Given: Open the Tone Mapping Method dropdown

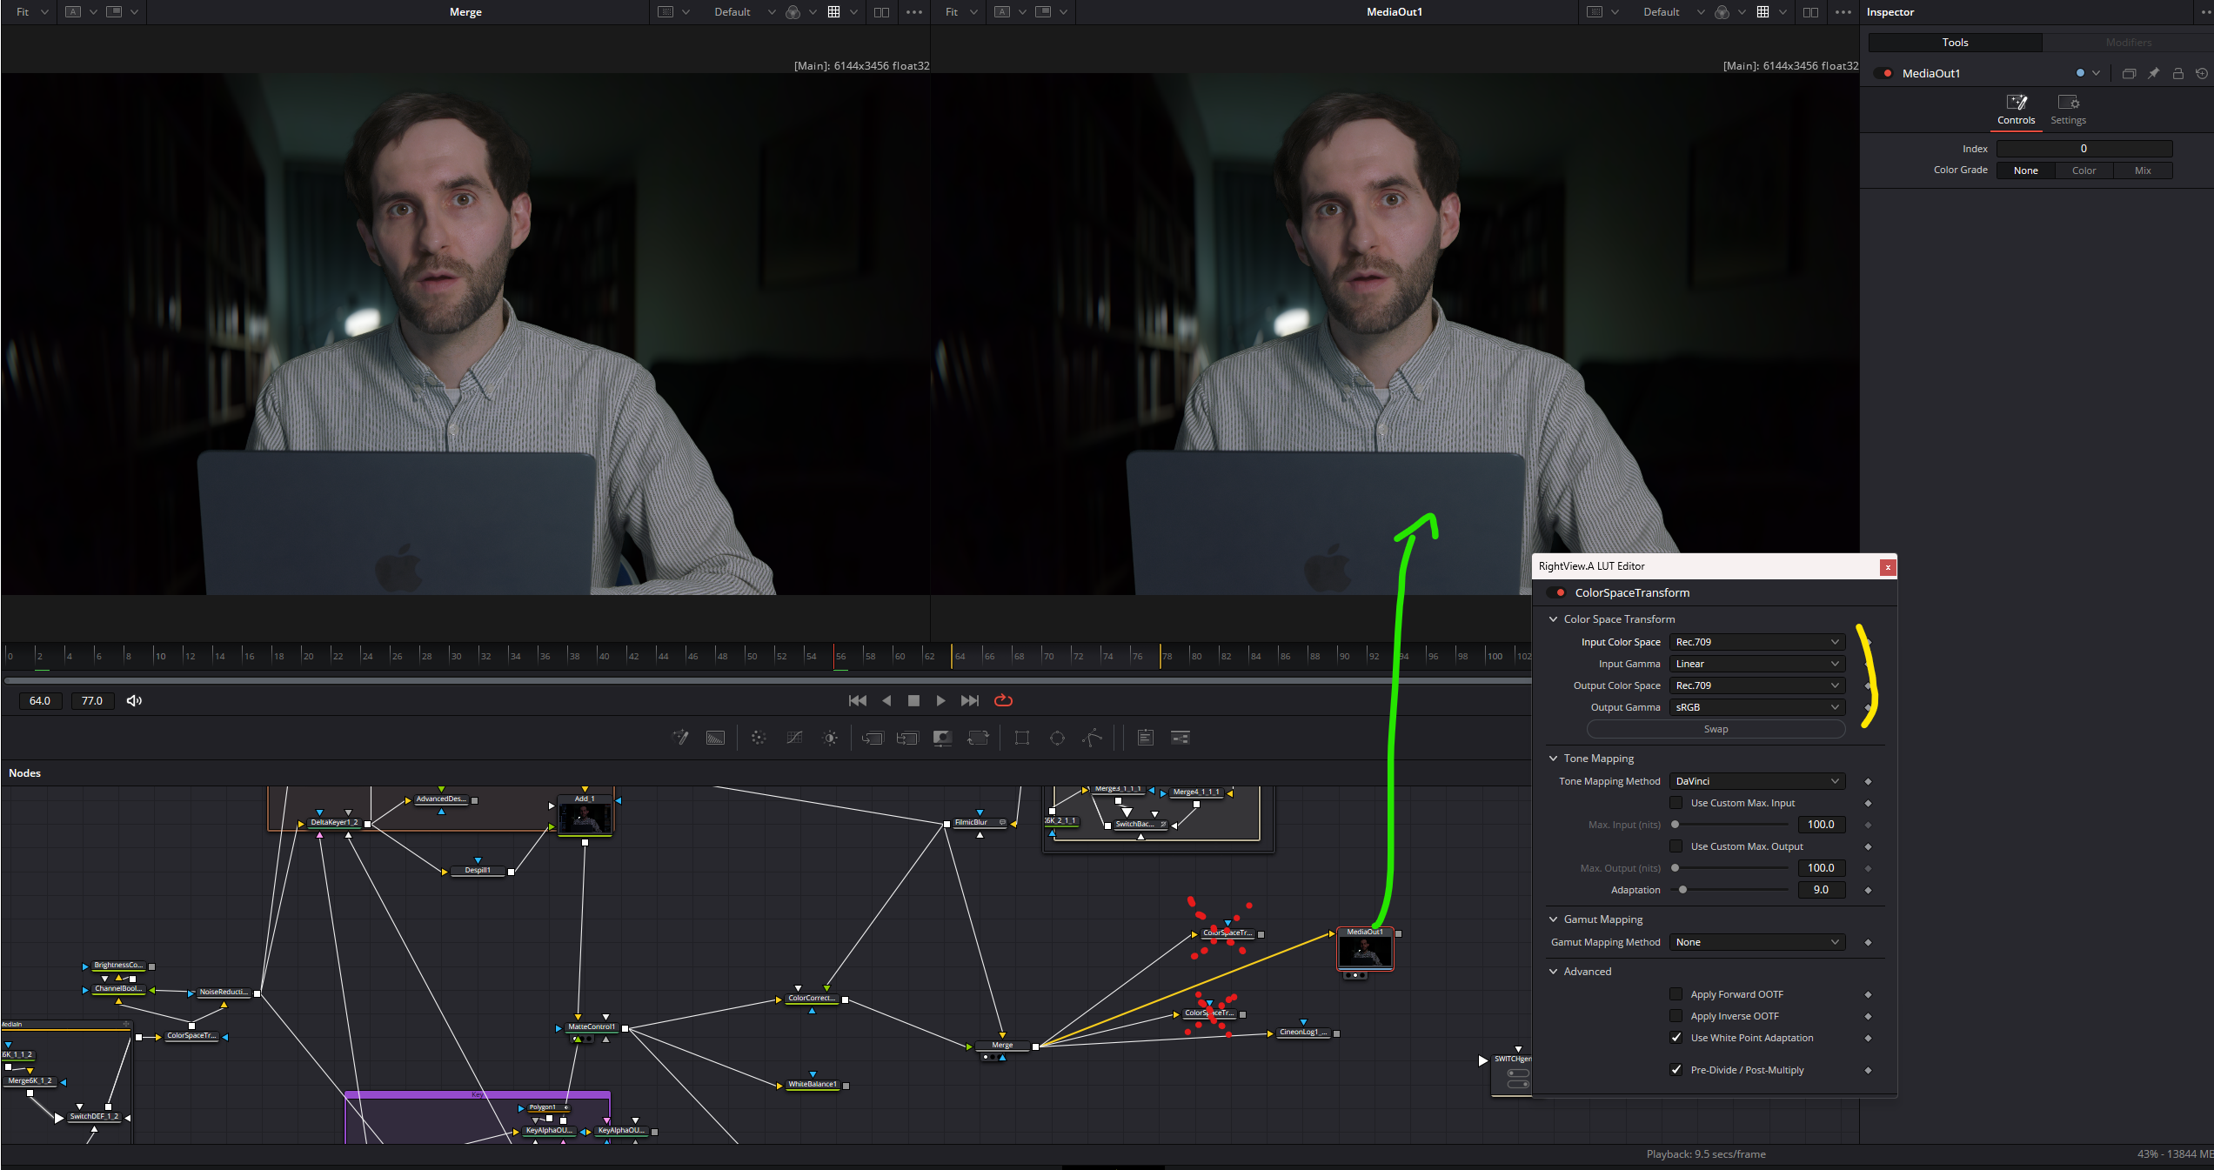Looking at the screenshot, I should click(1756, 781).
